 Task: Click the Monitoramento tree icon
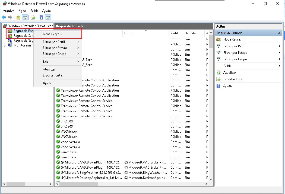coord(10,45)
